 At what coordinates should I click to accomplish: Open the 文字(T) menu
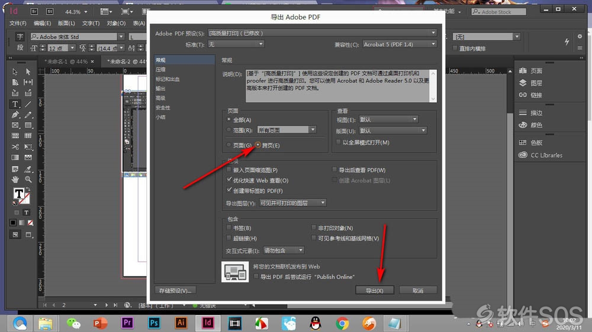click(x=91, y=23)
